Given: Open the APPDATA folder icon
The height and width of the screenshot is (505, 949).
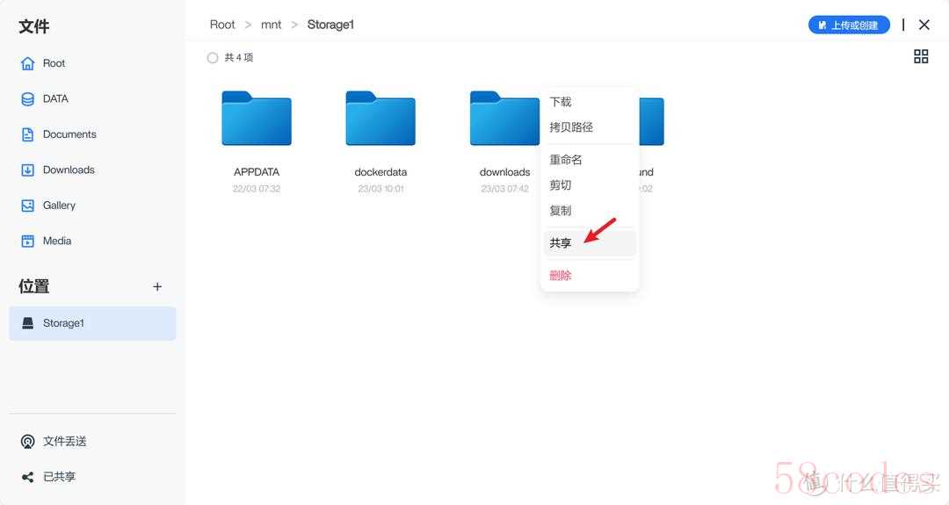Looking at the screenshot, I should click(257, 119).
